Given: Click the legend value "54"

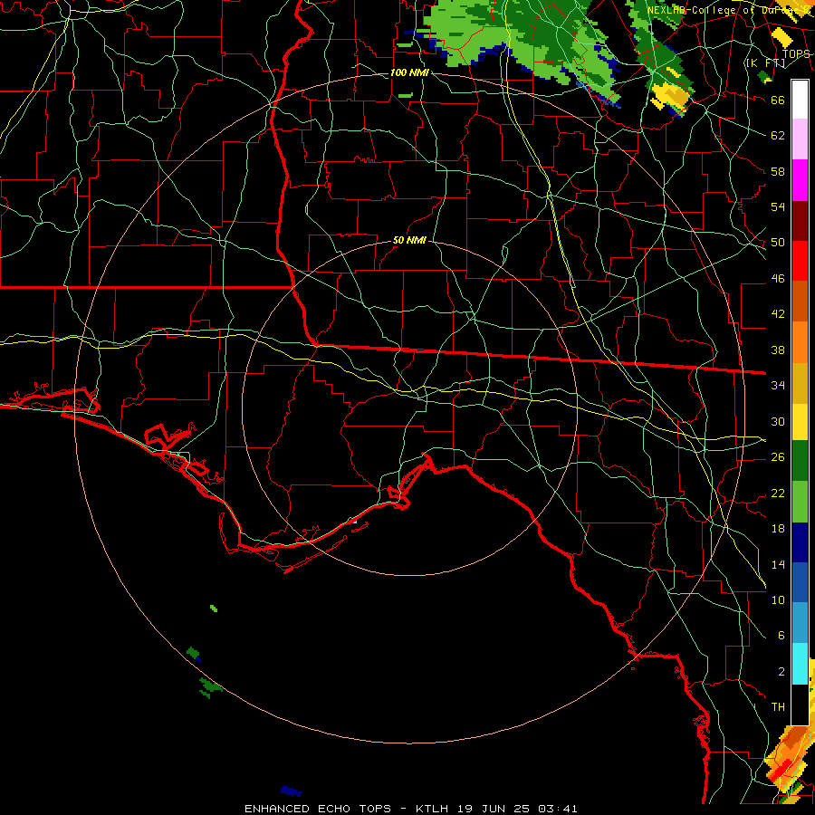Looking at the screenshot, I should click(778, 206).
